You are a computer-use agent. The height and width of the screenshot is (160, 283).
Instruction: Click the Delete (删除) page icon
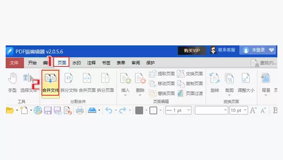[140, 78]
